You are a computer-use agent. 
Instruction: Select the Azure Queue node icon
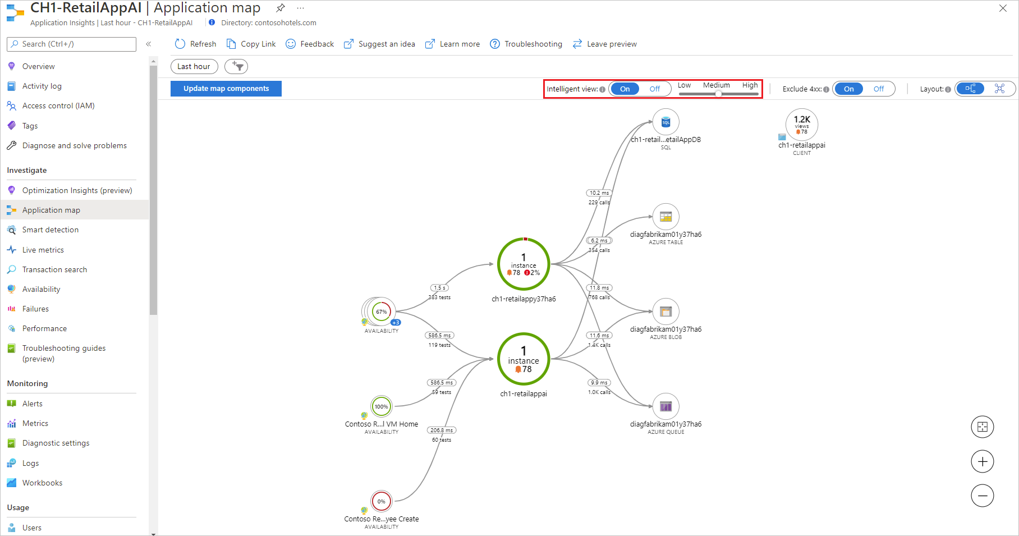[x=666, y=406]
